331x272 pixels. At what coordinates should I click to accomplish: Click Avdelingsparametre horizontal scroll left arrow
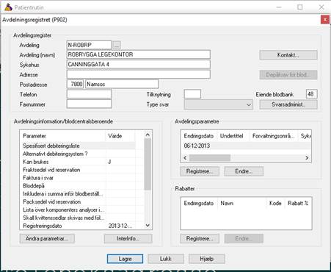click(185, 158)
